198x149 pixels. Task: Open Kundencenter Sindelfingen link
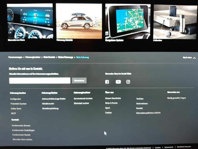(23, 130)
